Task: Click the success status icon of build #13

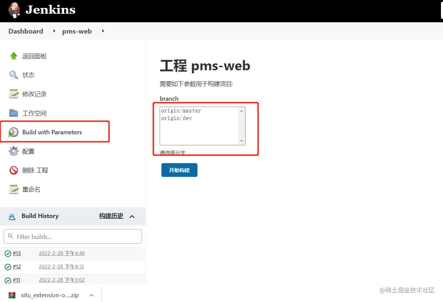Action: click(8, 254)
